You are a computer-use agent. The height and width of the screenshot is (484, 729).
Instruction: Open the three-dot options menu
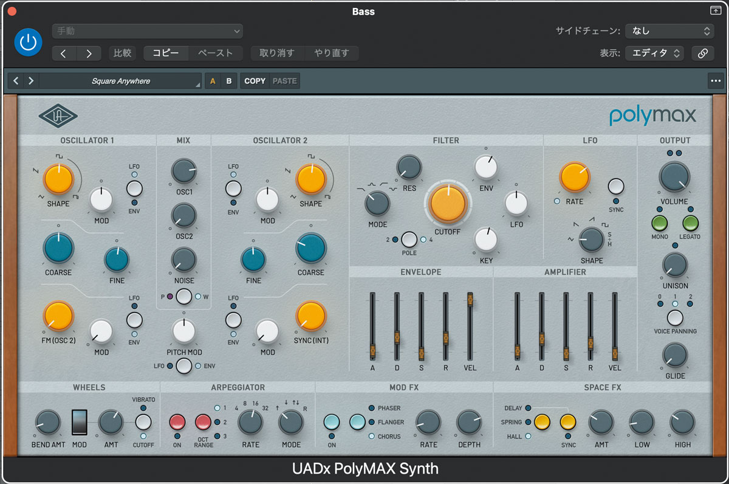715,81
